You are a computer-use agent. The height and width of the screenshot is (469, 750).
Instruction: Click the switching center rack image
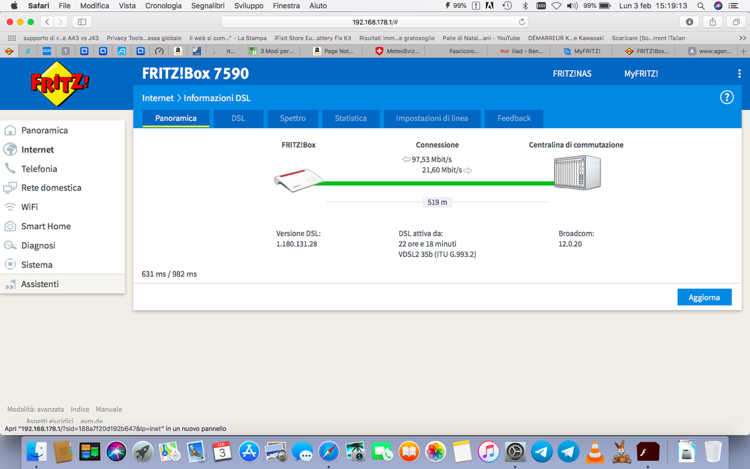point(578,172)
